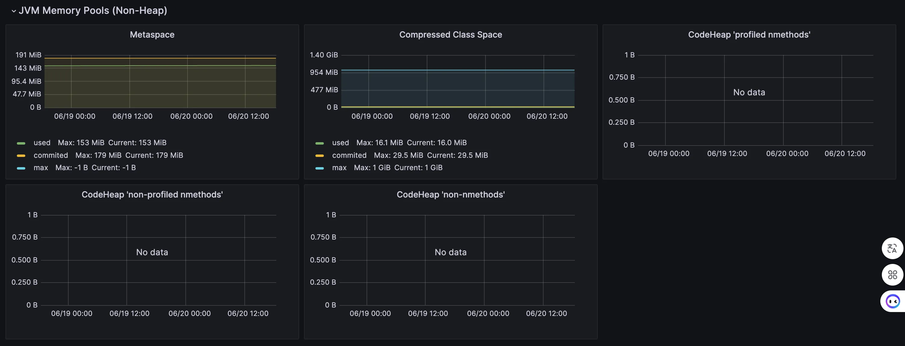Click 'Max: 16.1 MiB' in Compressed Class Space
The height and width of the screenshot is (346, 905).
pyautogui.click(x=380, y=142)
